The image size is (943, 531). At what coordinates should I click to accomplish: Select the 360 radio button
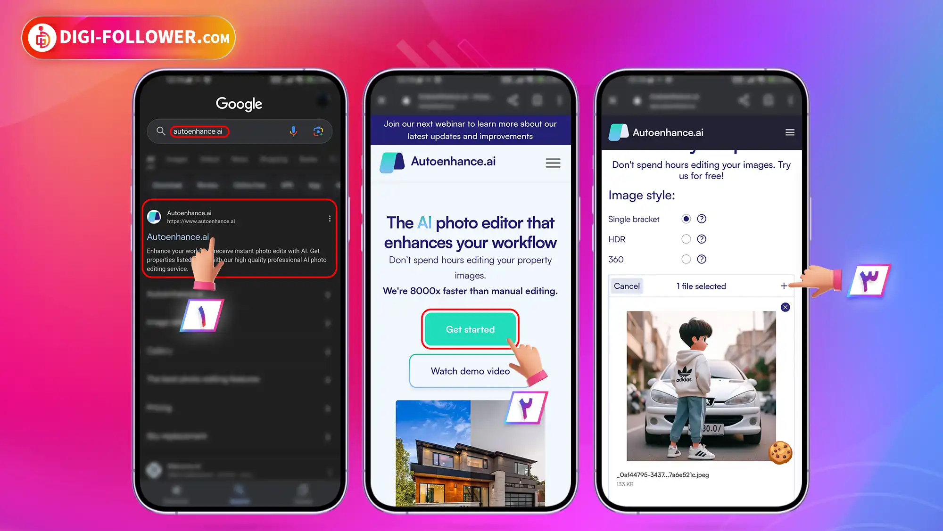click(686, 259)
